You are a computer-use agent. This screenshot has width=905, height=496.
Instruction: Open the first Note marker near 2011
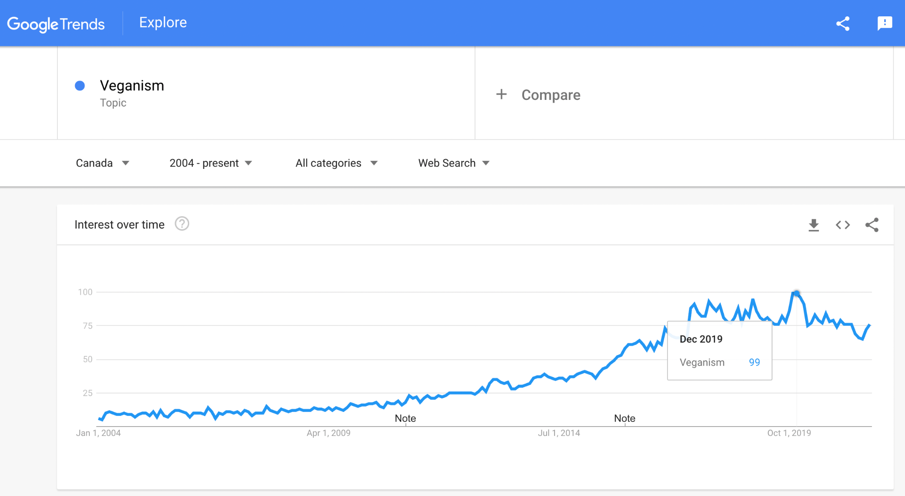coord(405,418)
